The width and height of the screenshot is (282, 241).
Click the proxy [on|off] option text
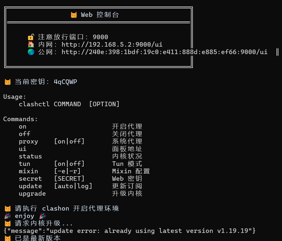(69, 142)
